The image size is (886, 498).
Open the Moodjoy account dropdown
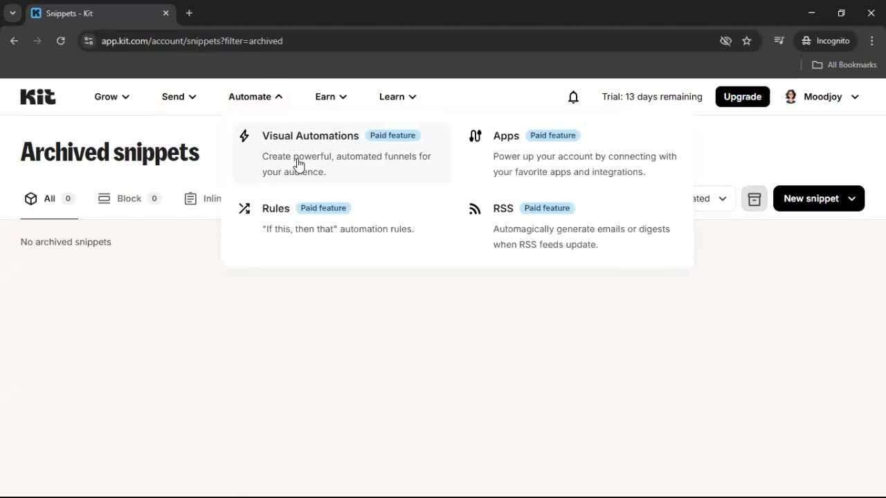tap(822, 97)
